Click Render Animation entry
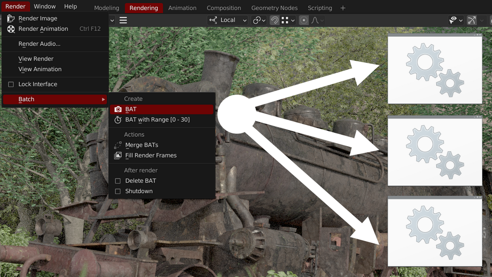 click(55, 29)
